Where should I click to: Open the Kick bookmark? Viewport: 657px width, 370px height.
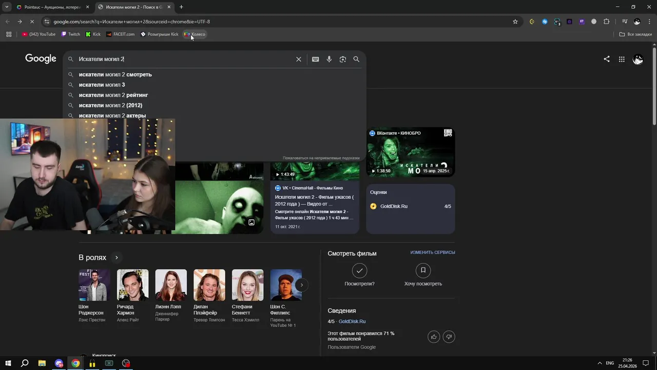[x=93, y=34]
